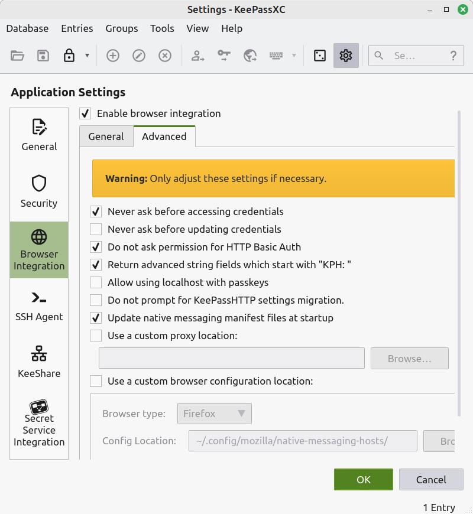The image size is (473, 514).
Task: Open the Security settings category
Action: (x=39, y=193)
